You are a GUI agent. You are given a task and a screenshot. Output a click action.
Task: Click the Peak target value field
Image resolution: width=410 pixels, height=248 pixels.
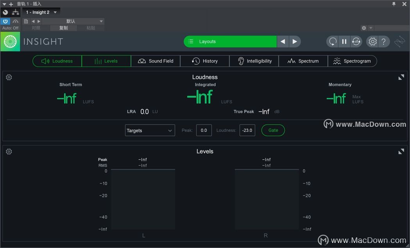[x=204, y=130]
